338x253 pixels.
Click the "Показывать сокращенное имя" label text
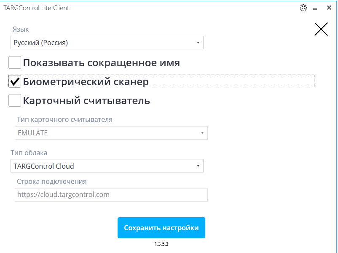(x=101, y=63)
